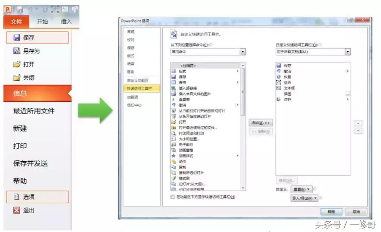Click the << 删除(R) button
381x232 pixels.
pyautogui.click(x=261, y=132)
